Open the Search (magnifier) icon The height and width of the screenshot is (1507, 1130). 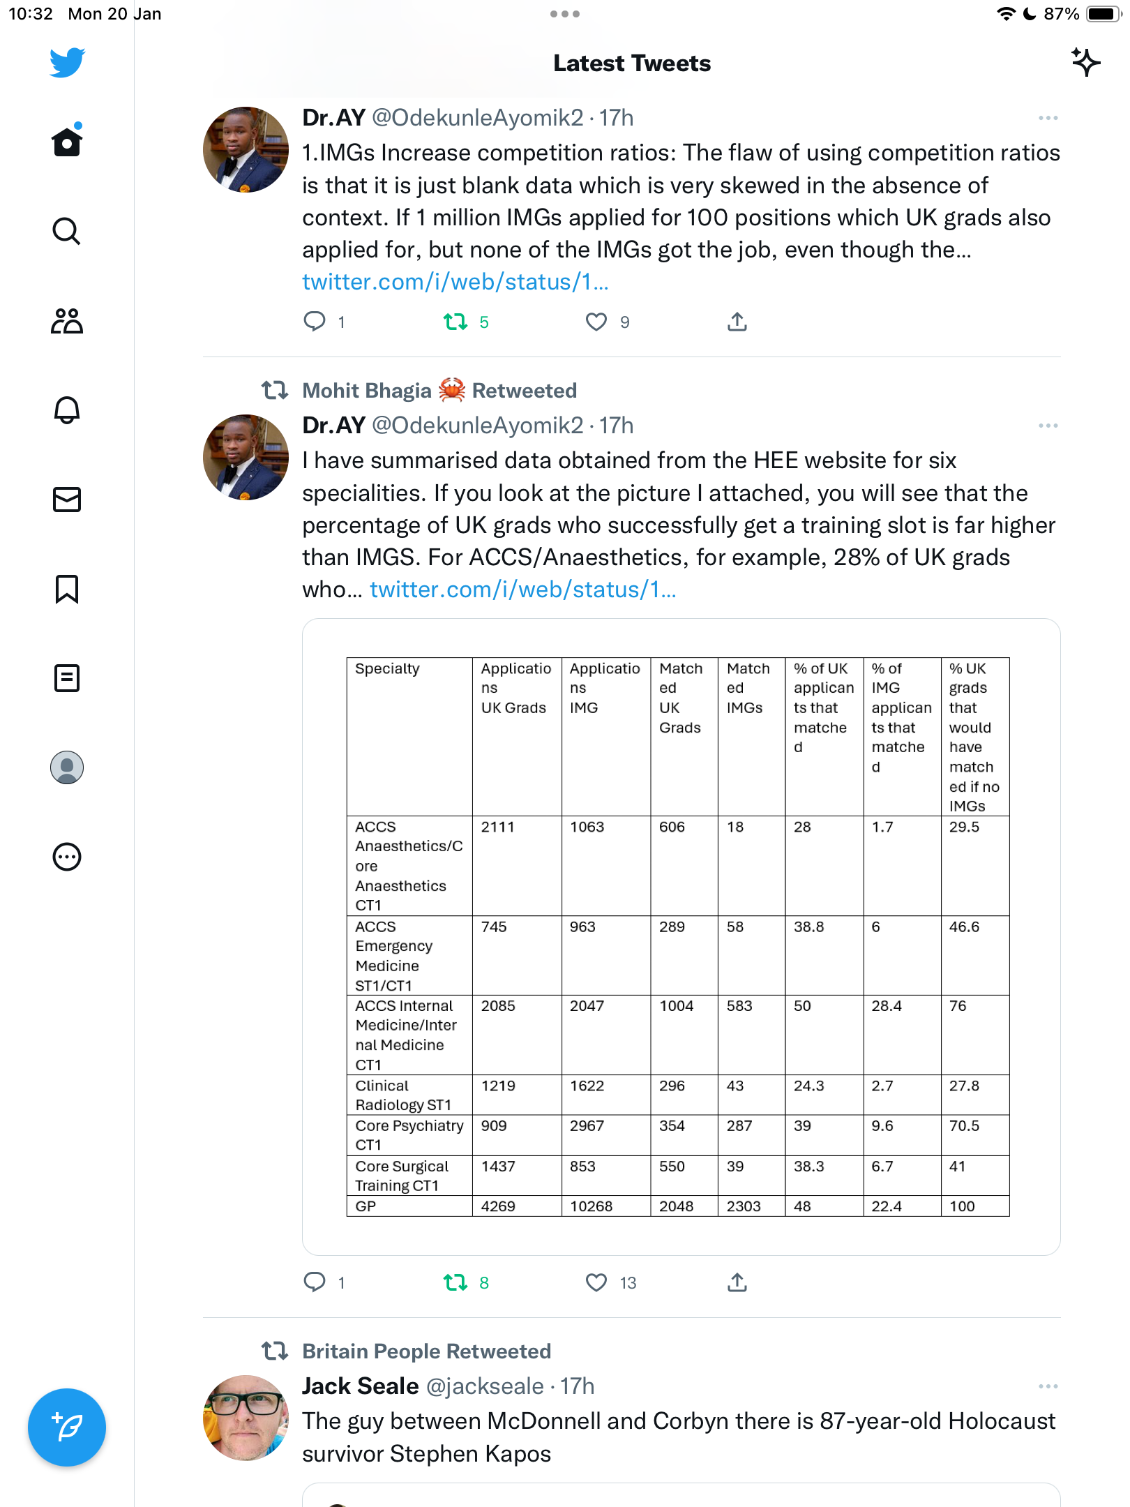[x=67, y=231]
